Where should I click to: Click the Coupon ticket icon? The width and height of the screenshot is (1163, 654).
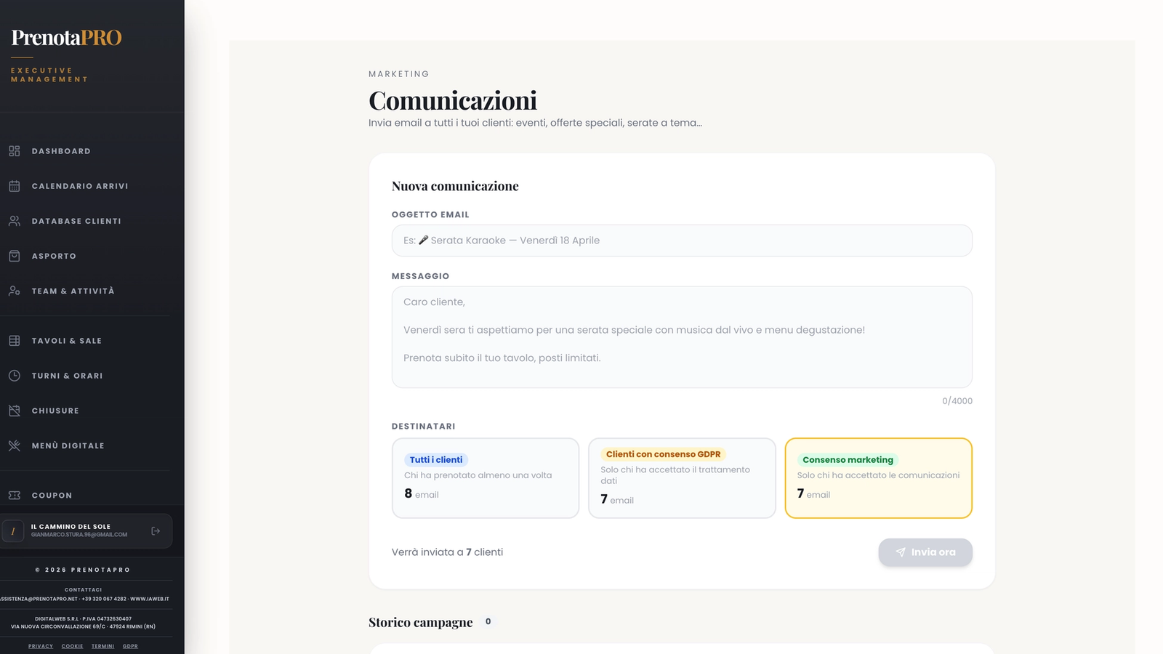(15, 495)
